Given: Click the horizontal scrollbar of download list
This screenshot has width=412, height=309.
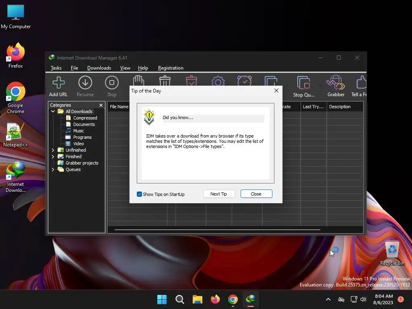Looking at the screenshot, I should point(217,230).
